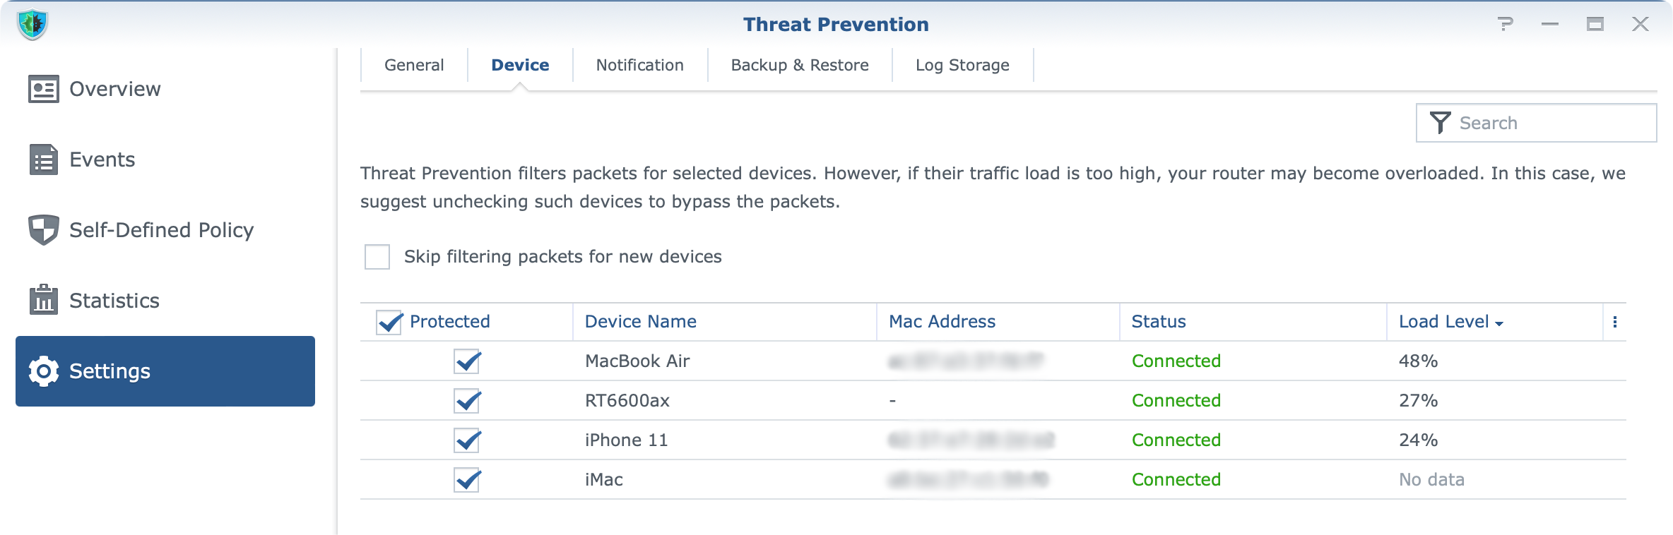This screenshot has height=535, width=1673.
Task: Uncheck protection for iPhone 11
Action: click(x=467, y=440)
